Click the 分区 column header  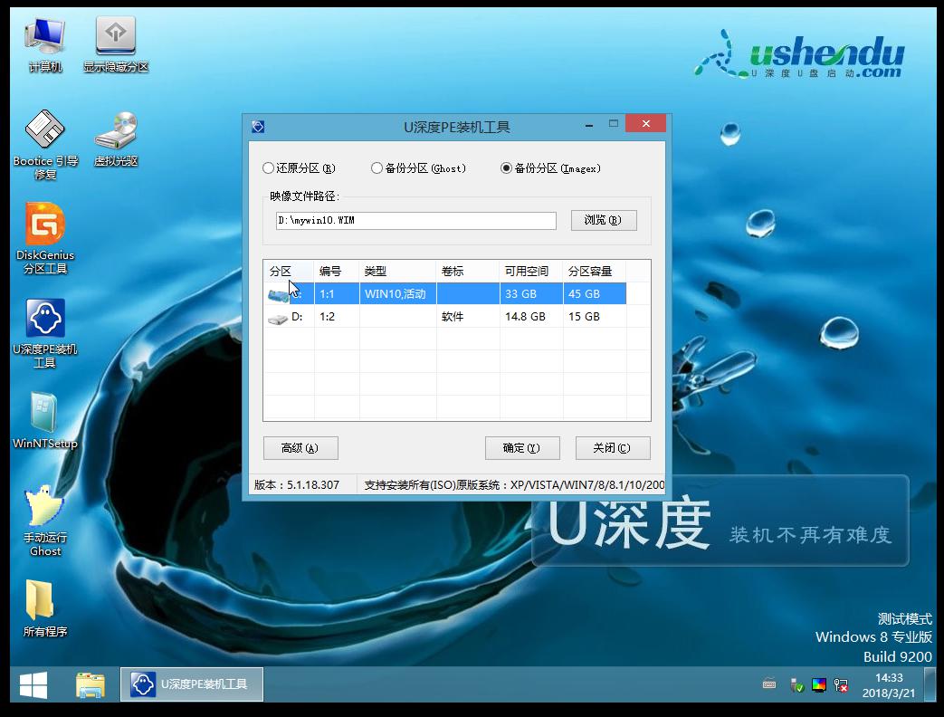[x=289, y=272]
